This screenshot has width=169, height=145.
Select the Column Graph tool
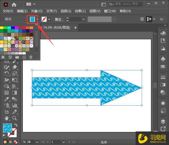coord(15,105)
